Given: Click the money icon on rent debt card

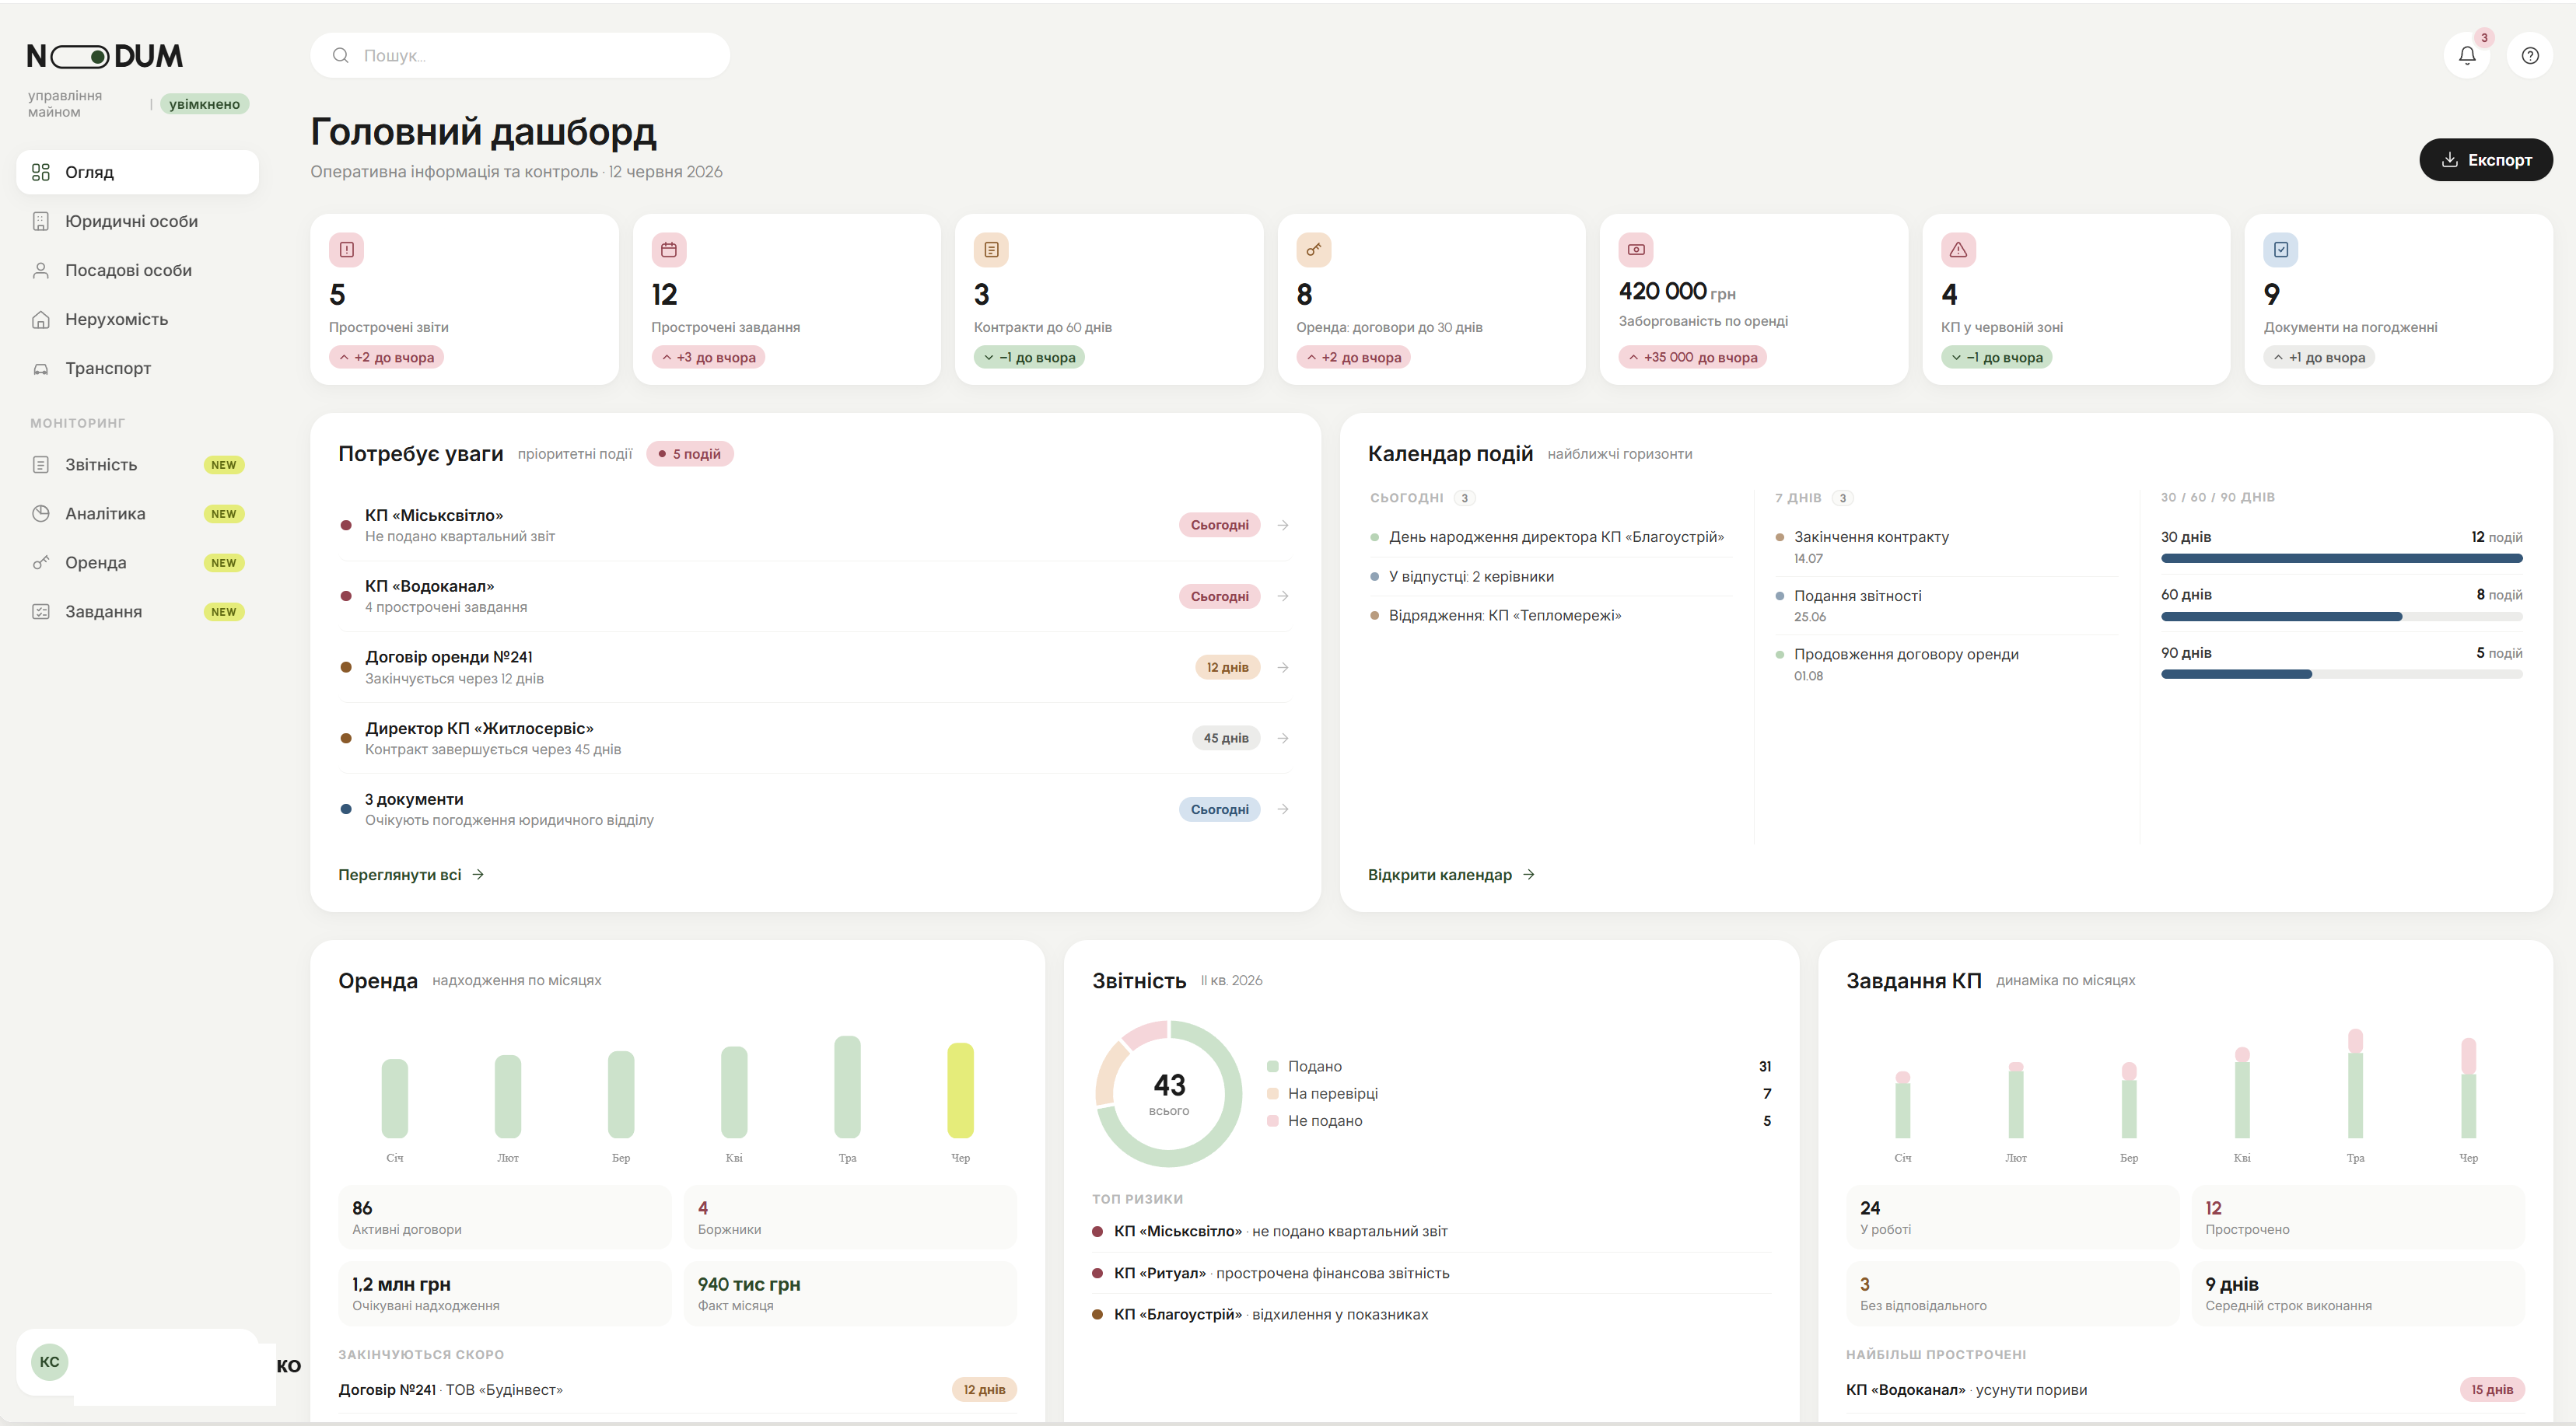Looking at the screenshot, I should 1636,250.
